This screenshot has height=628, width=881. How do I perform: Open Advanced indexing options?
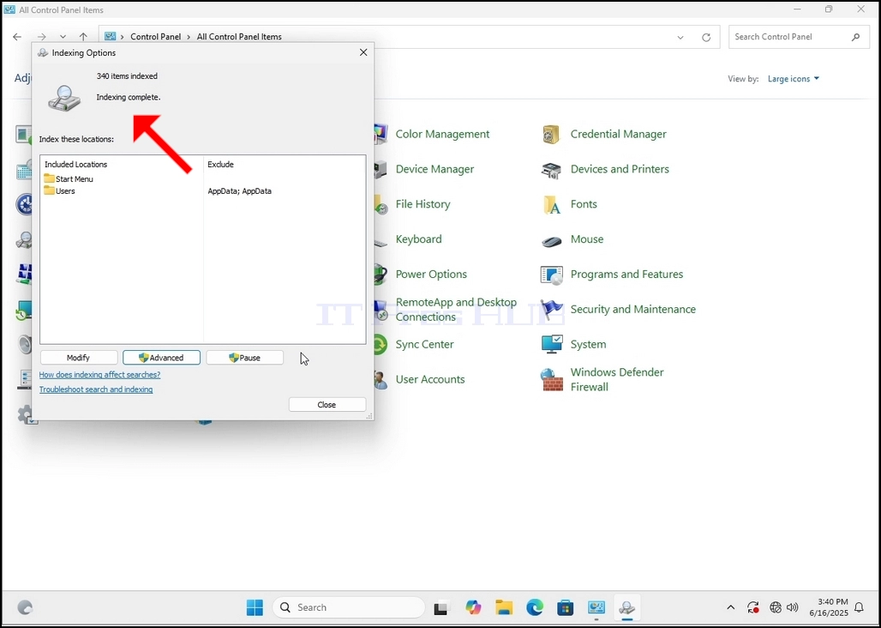pyautogui.click(x=161, y=358)
